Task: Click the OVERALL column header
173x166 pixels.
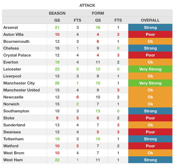Action: coord(150,20)
